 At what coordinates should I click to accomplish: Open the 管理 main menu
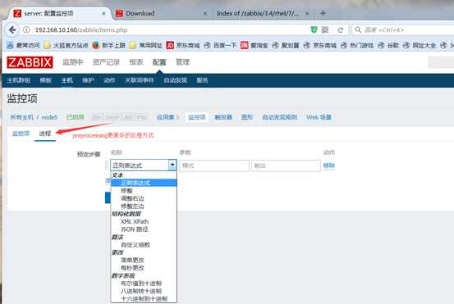(182, 62)
